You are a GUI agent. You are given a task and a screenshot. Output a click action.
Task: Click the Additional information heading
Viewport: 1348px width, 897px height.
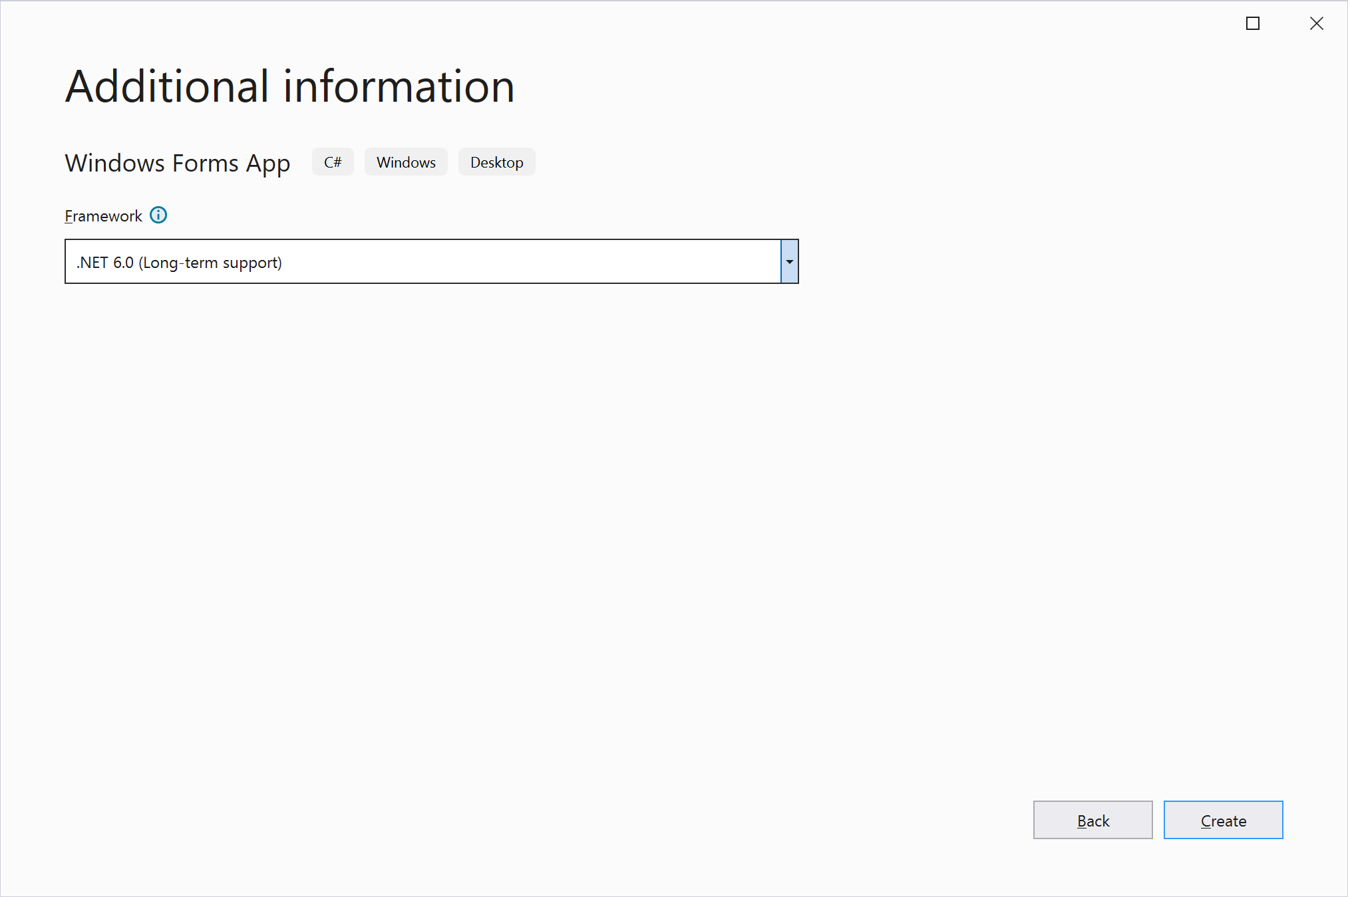289,86
